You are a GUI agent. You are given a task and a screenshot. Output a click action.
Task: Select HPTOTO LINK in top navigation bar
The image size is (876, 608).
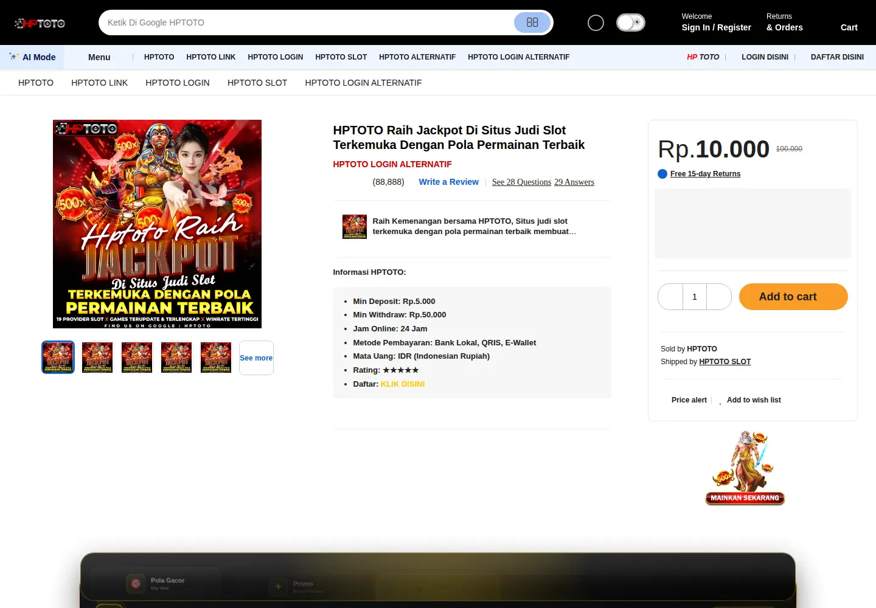coord(210,57)
